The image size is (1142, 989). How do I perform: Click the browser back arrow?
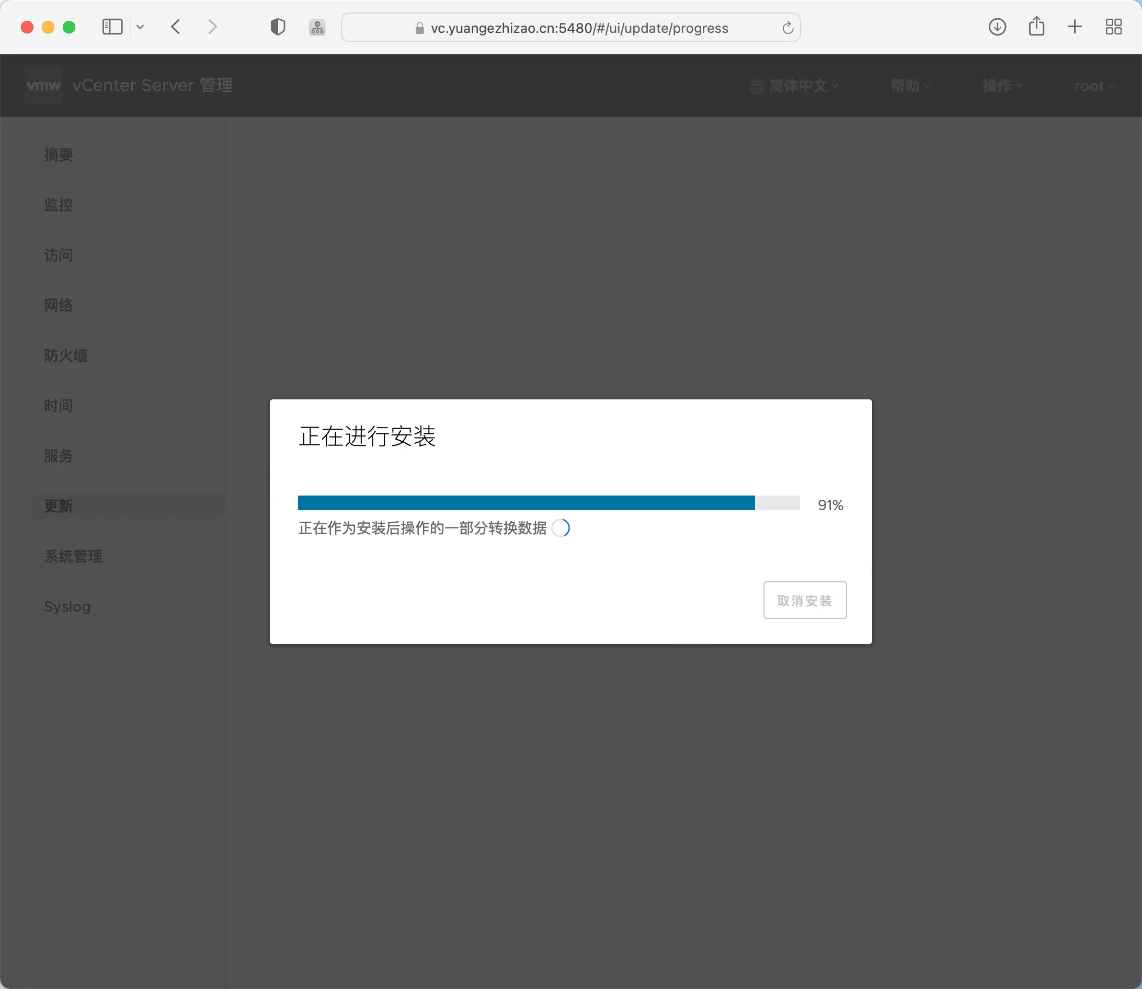(x=176, y=27)
